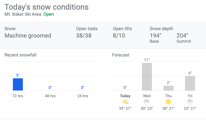Click the snow cloud icon for Fri
This screenshot has width=206, height=121.
190,102
